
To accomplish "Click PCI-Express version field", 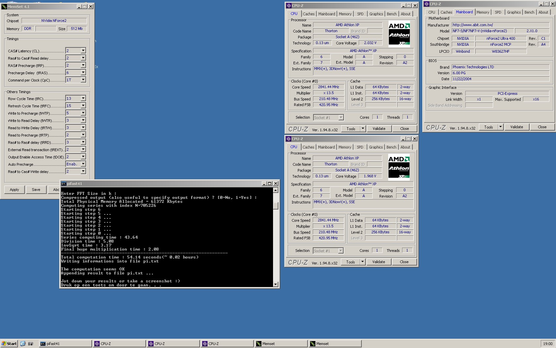I will click(x=507, y=93).
